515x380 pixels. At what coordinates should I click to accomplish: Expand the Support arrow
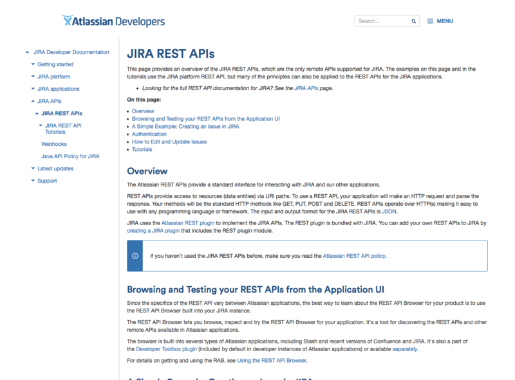[x=33, y=181]
